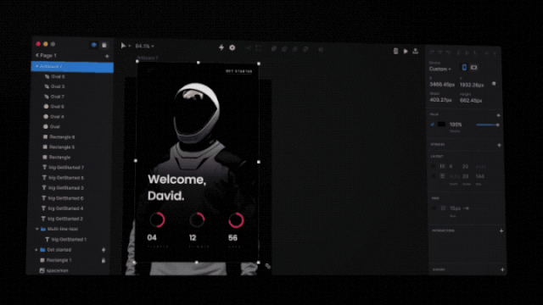The width and height of the screenshot is (543, 305).
Task: Open the zoom percentage dropdown
Action: pyautogui.click(x=144, y=46)
